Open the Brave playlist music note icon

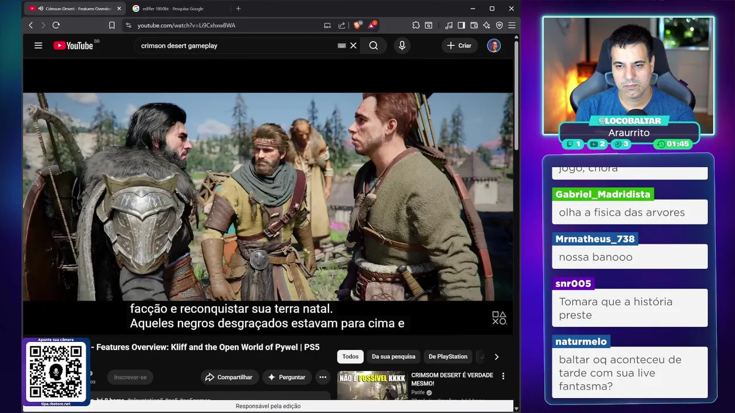click(x=448, y=25)
